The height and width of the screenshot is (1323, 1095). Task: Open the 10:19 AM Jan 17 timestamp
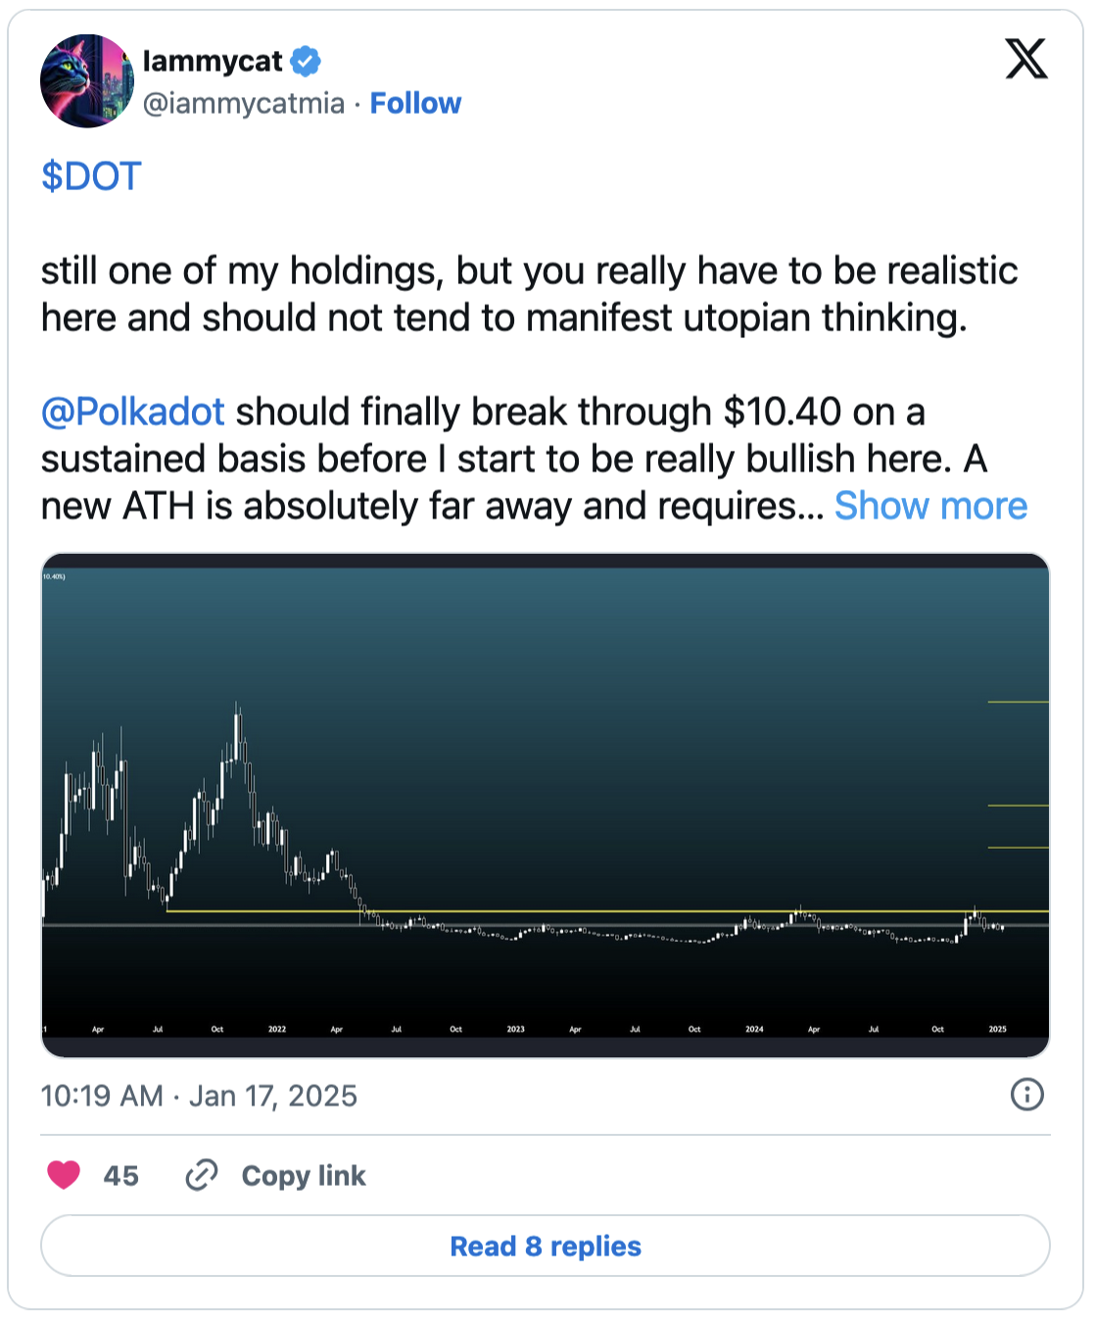(x=199, y=1096)
